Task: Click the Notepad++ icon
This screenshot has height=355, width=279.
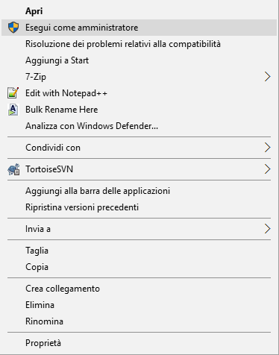Action: (13, 93)
